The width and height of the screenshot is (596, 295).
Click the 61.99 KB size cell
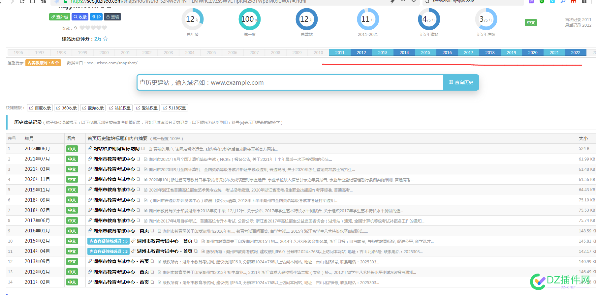(x=587, y=159)
